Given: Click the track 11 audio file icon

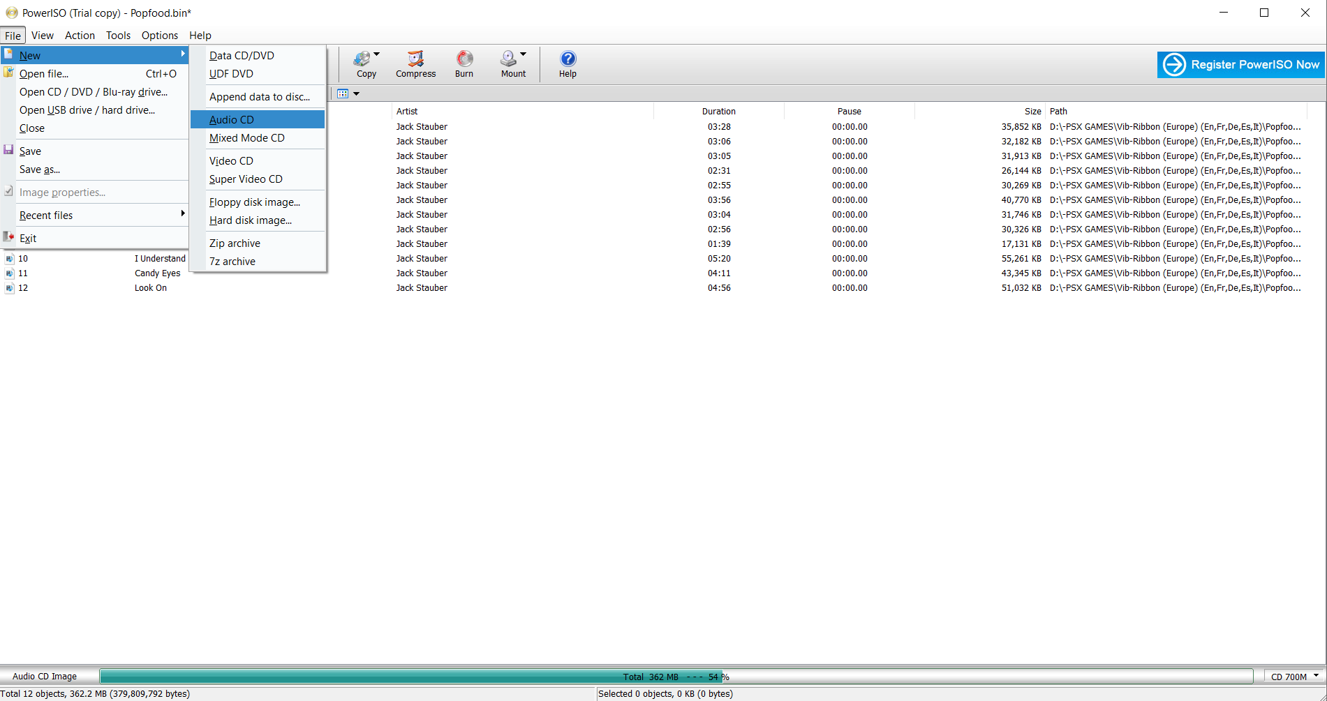Looking at the screenshot, I should [9, 273].
